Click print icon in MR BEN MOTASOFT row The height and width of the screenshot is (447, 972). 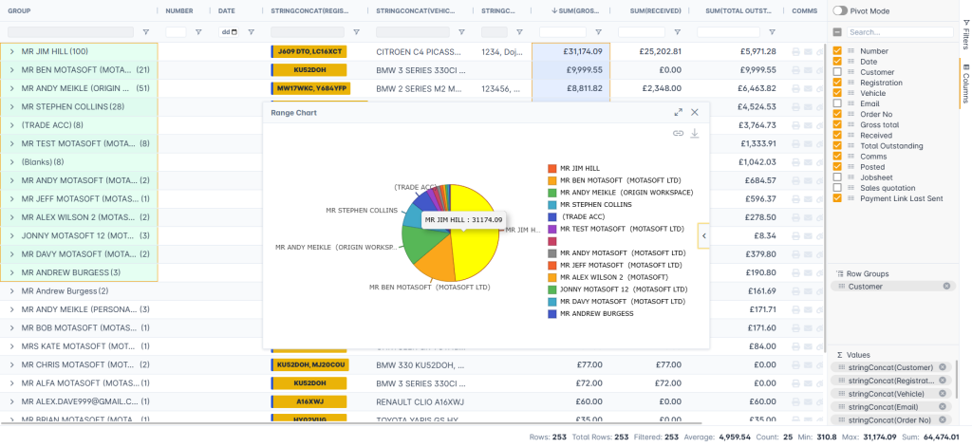click(796, 70)
